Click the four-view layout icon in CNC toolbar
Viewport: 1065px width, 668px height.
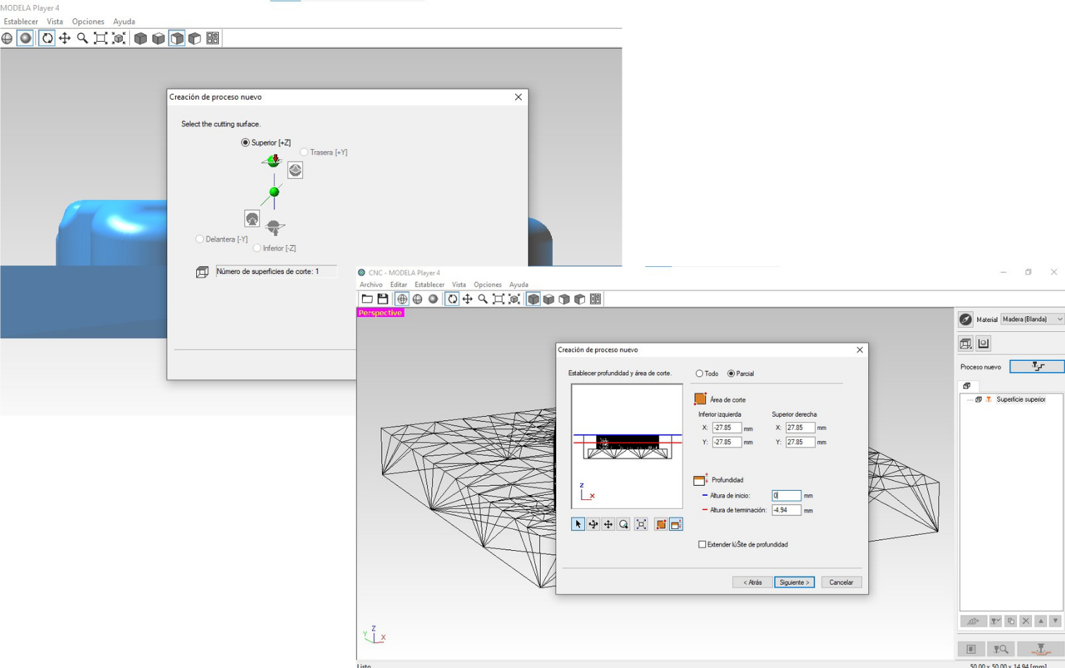click(596, 299)
